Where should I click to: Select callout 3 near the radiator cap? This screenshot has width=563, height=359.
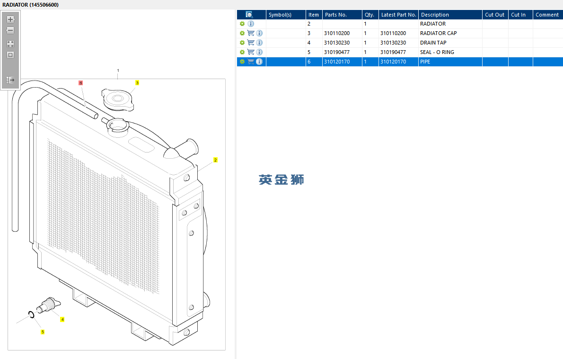point(137,83)
